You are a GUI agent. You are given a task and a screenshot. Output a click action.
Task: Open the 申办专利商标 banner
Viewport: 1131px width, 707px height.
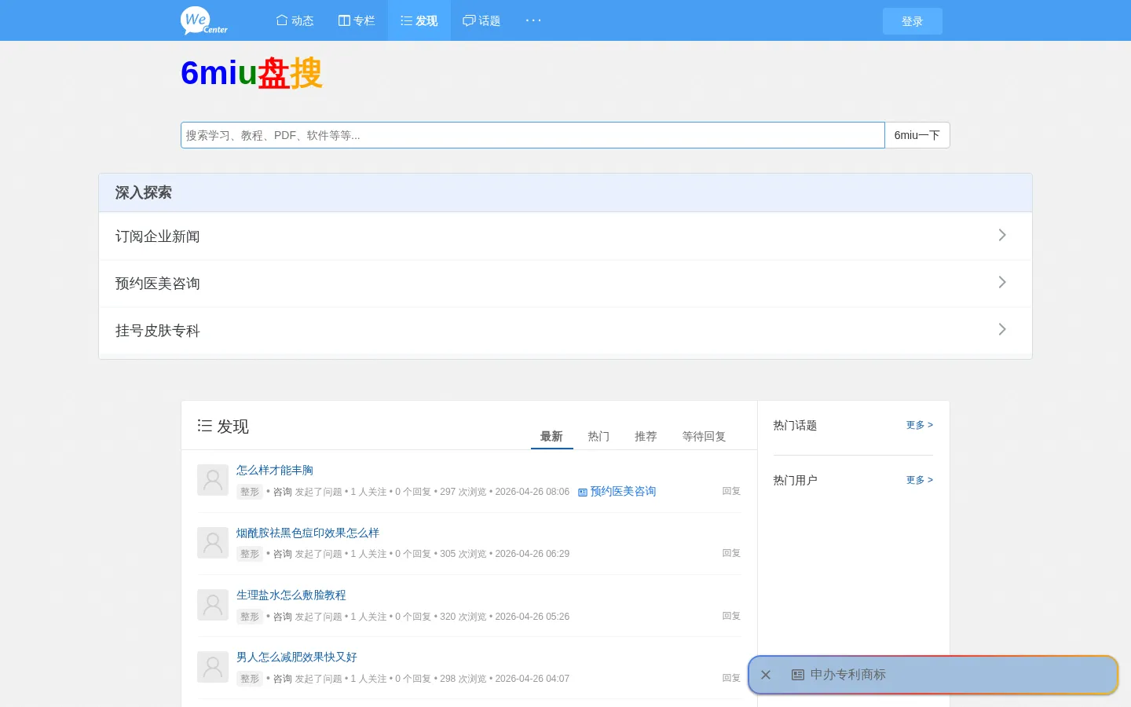933,675
